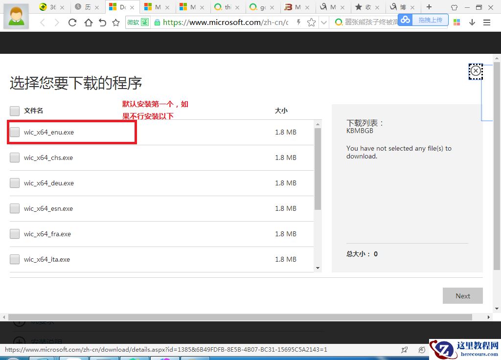
Task: Close the active Microsoft download tab
Action: point(132,7)
